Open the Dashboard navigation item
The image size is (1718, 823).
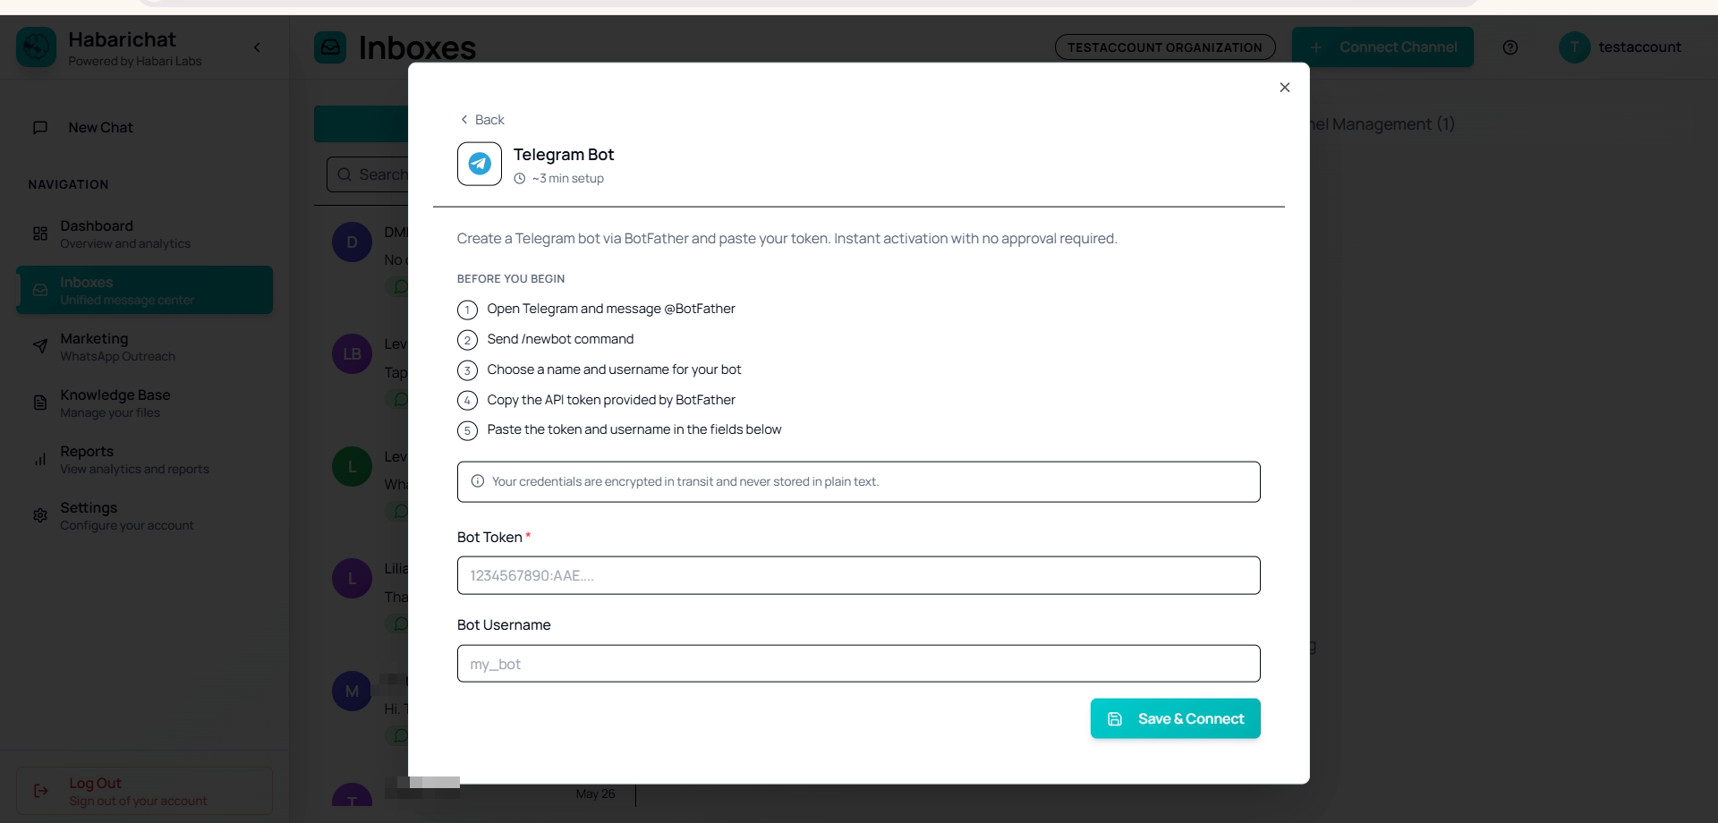(x=144, y=234)
